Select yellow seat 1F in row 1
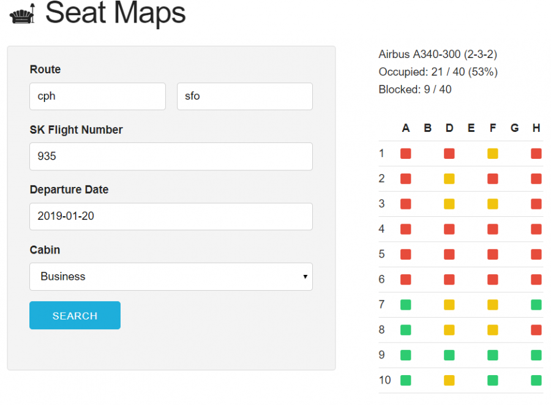Screen dimensions: 551x405 pos(493,153)
